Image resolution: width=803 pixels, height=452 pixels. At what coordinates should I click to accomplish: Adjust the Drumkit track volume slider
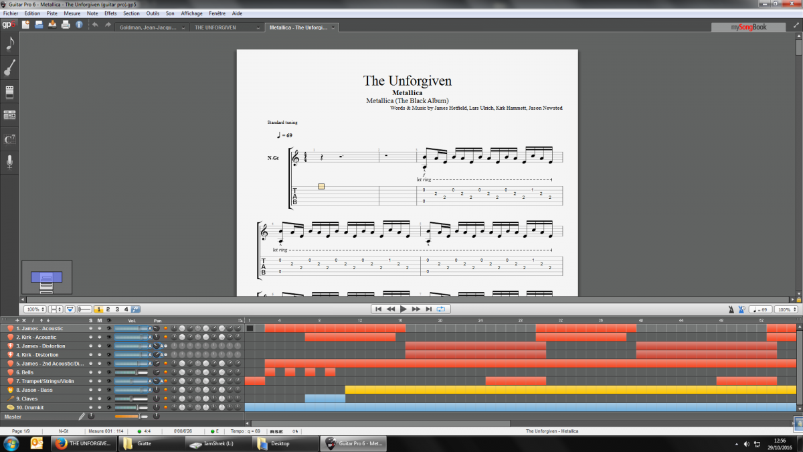click(131, 407)
